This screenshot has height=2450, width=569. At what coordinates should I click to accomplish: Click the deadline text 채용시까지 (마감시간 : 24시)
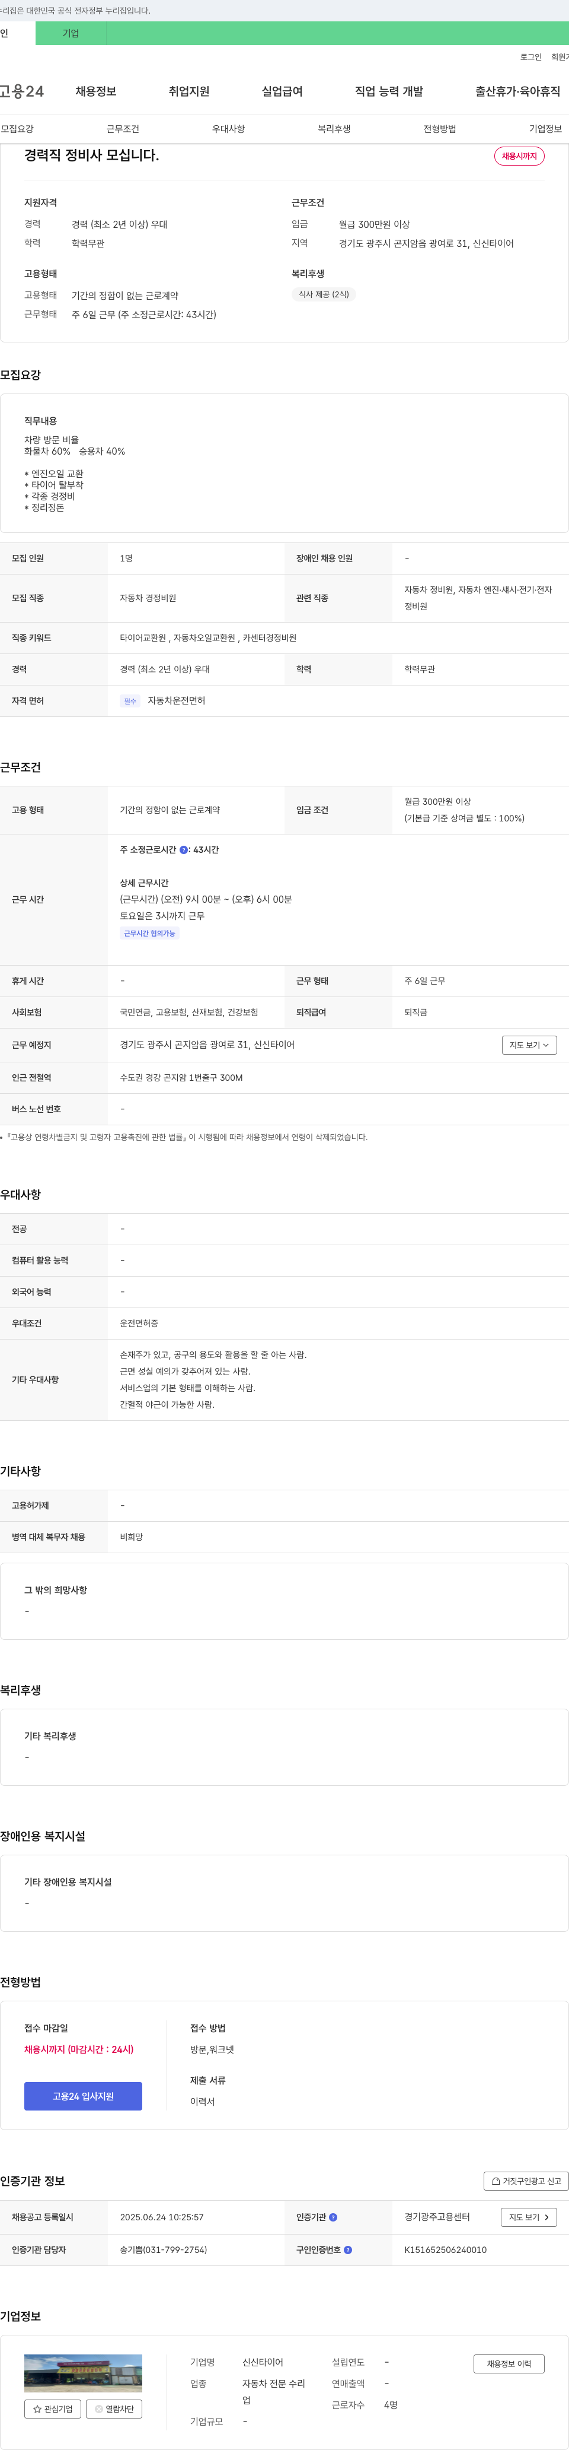coord(79,2049)
